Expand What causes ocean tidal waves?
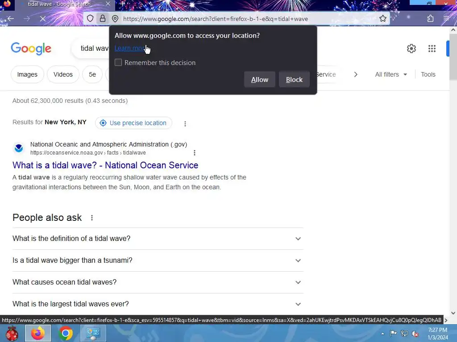Screen dimensions: 457x342 tap(158, 282)
